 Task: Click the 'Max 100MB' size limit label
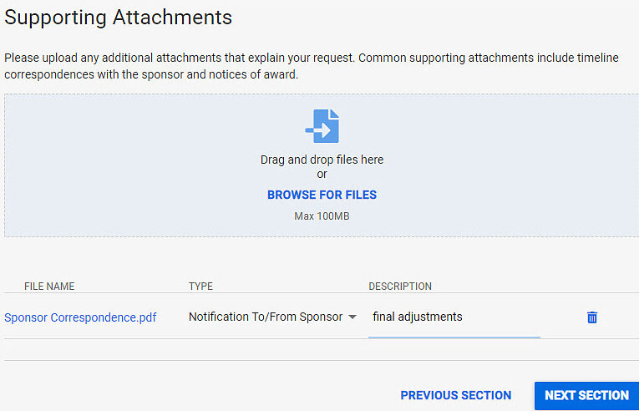(322, 216)
